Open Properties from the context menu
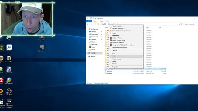The width and height of the screenshot is (198, 111). pos(126,67)
